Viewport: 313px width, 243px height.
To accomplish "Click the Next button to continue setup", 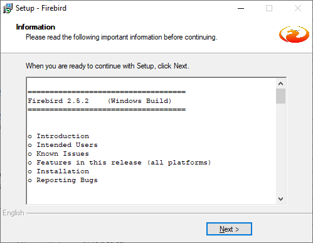I will [229, 229].
